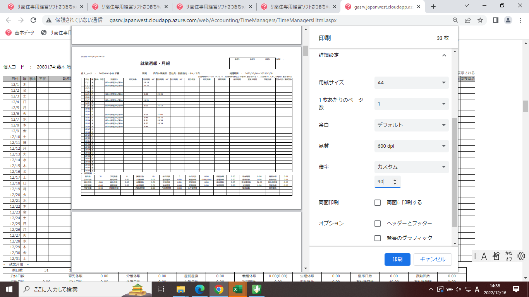Collapse the 詳細設定 section
Viewport: 529px width, 297px height.
[x=444, y=55]
